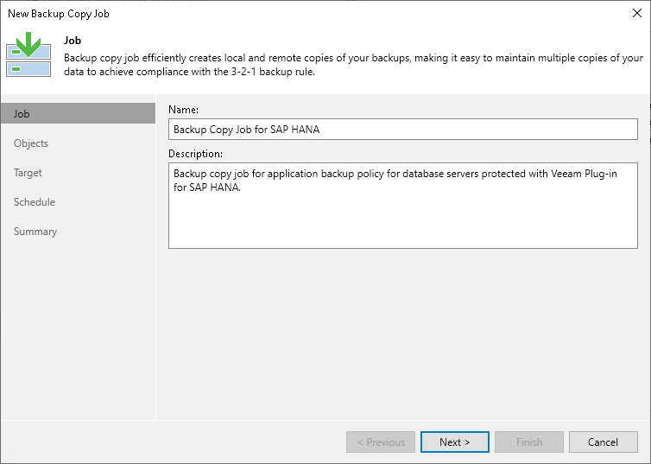Open the Target wizard step
Screen dimensions: 651x464
[28, 173]
